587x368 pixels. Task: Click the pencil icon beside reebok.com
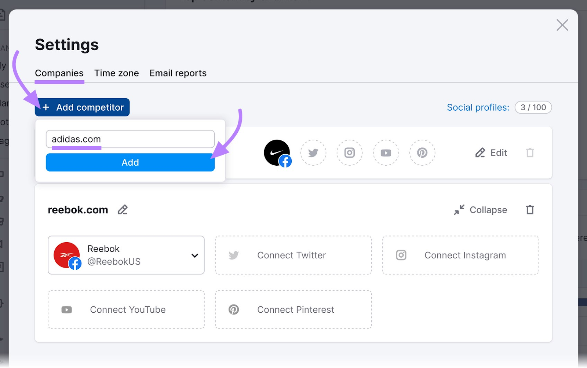click(x=123, y=210)
